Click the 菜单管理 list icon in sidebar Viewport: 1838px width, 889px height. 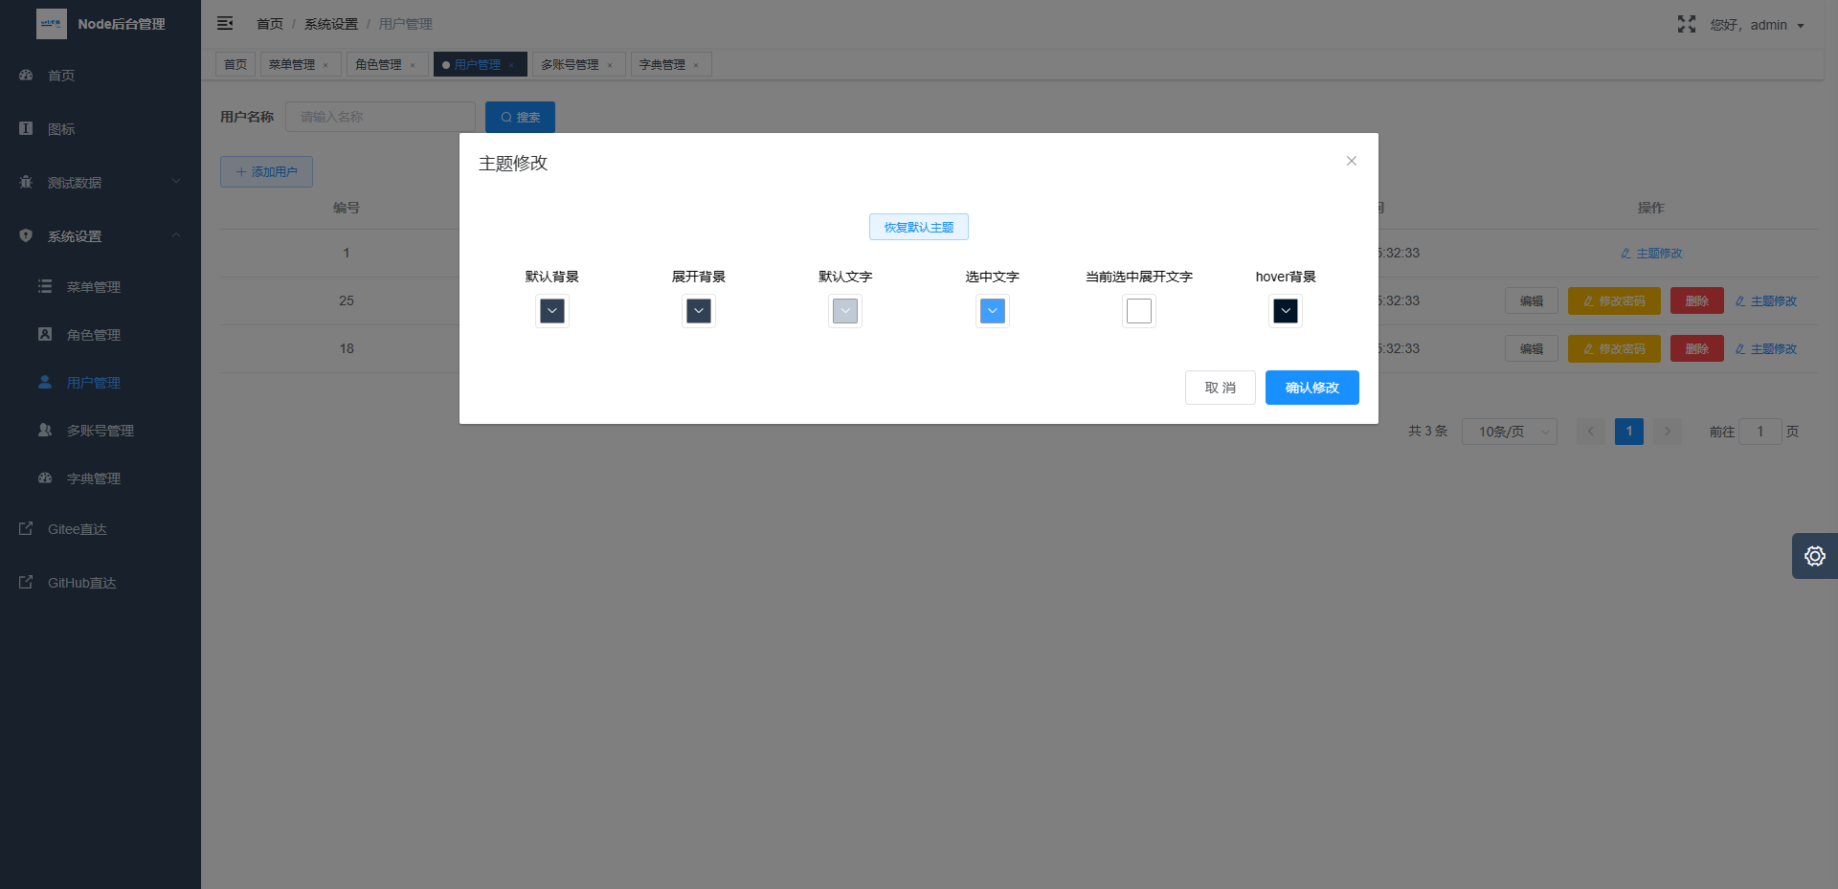click(45, 286)
